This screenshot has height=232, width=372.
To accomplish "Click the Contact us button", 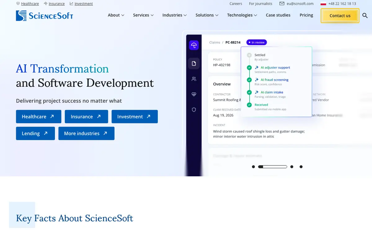I will (x=340, y=15).
